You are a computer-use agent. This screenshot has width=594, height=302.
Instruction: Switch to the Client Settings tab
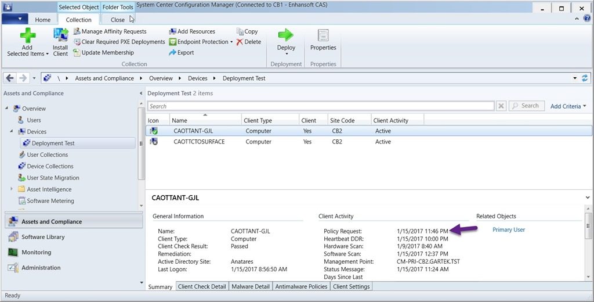[x=351, y=286]
